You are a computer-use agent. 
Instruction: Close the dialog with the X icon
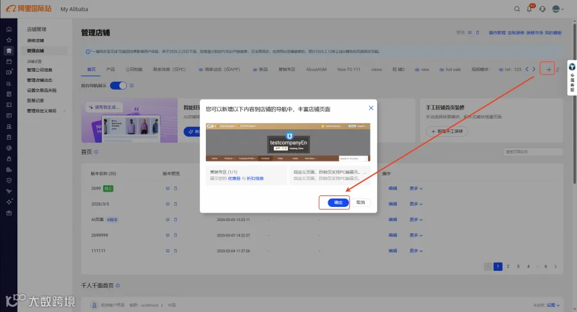pyautogui.click(x=371, y=108)
